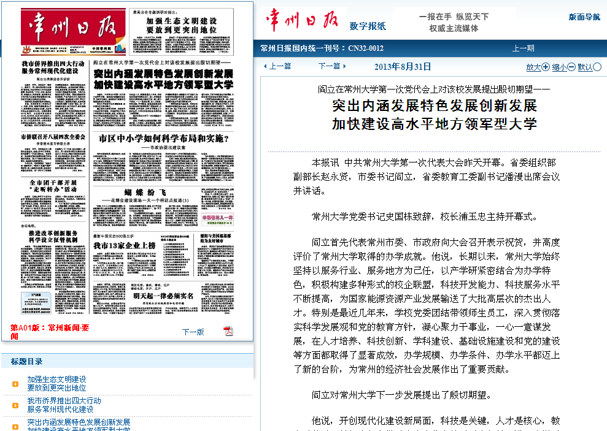Viewport: 607px width, 431px height.
Task: Click the paragraph starting 本报讯 中共常州大学
Action: pyautogui.click(x=427, y=177)
